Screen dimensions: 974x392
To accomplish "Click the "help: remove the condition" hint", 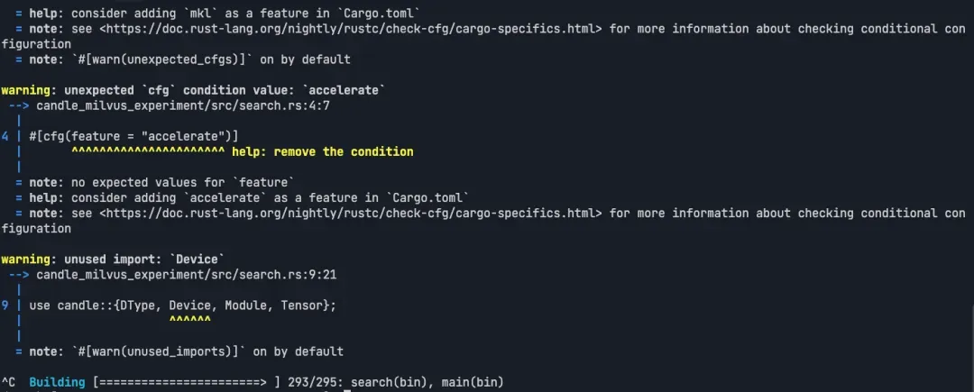I will click(323, 151).
